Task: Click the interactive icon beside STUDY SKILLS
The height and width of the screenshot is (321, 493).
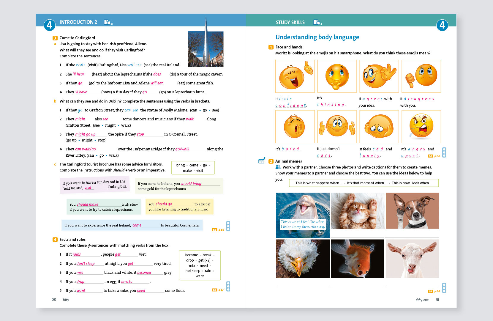Action: click(x=317, y=22)
